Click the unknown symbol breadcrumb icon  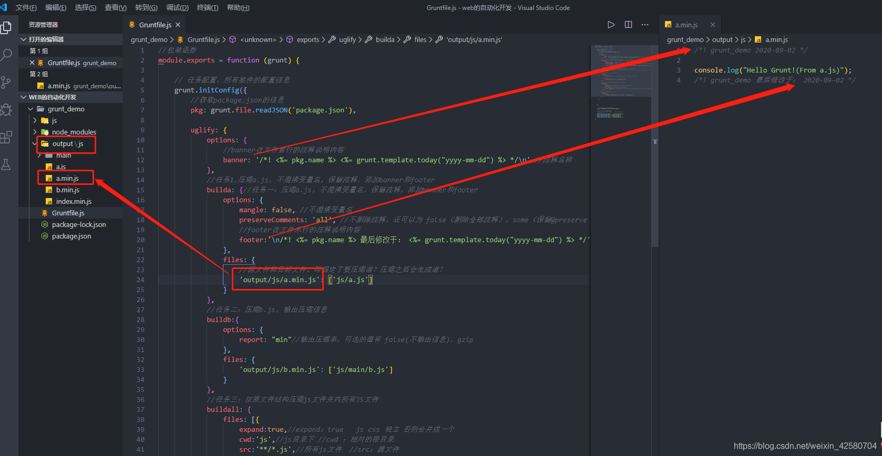click(233, 39)
